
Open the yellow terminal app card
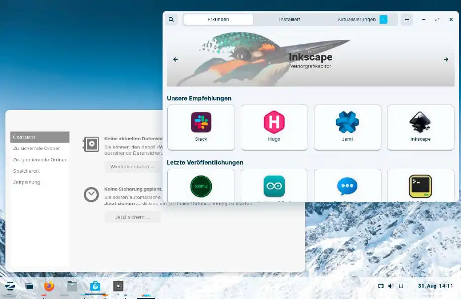[421, 186]
